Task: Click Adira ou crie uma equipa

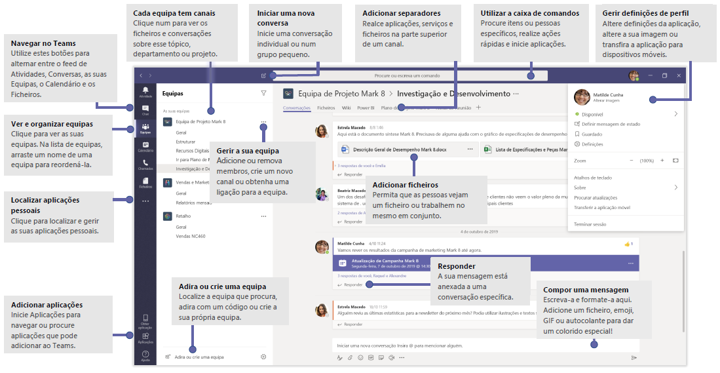Action: tap(199, 357)
